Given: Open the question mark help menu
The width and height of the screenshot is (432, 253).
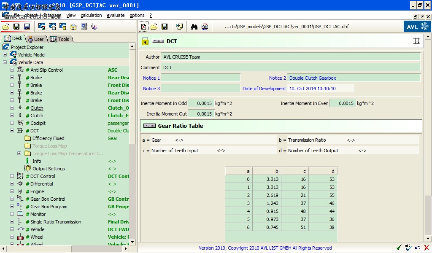Looking at the screenshot, I should (151, 16).
